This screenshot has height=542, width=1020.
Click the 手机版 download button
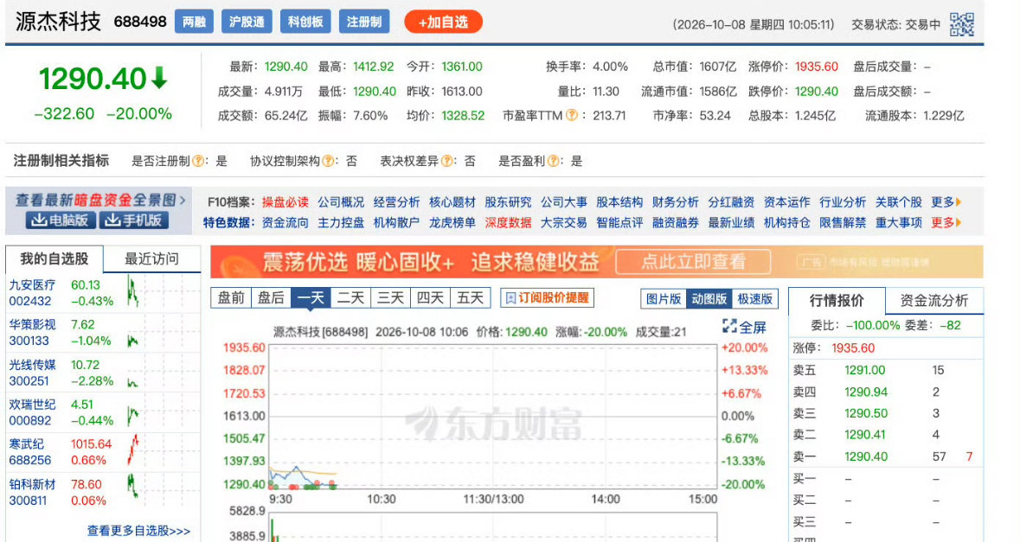134,220
